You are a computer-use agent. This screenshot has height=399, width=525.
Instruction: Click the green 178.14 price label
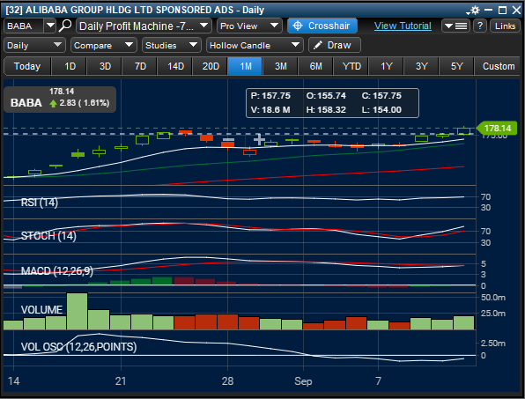click(x=497, y=129)
